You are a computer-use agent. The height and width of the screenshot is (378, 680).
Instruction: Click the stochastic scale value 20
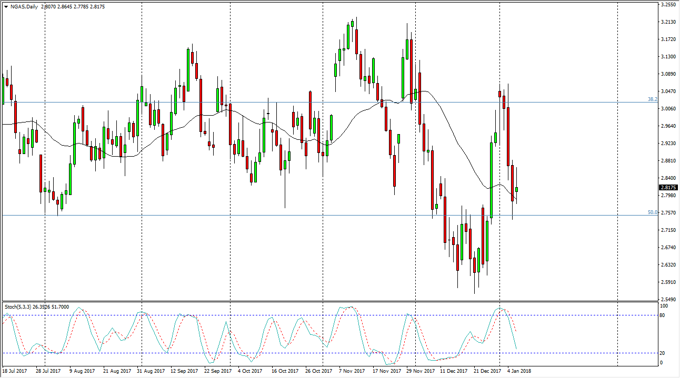tap(665, 353)
